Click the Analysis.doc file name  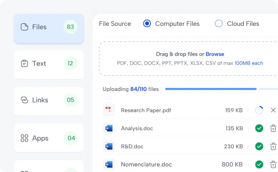(137, 128)
